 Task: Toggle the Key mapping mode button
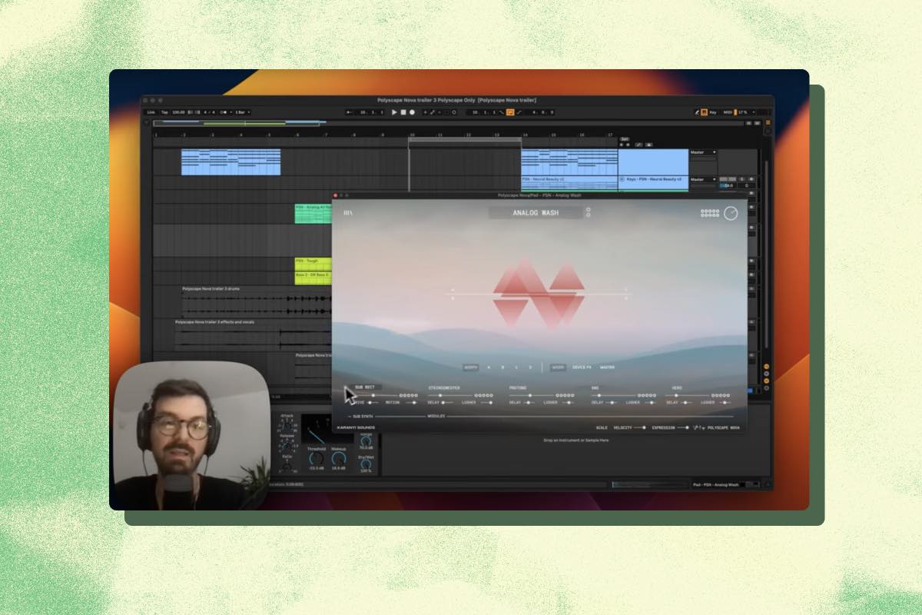(x=713, y=112)
